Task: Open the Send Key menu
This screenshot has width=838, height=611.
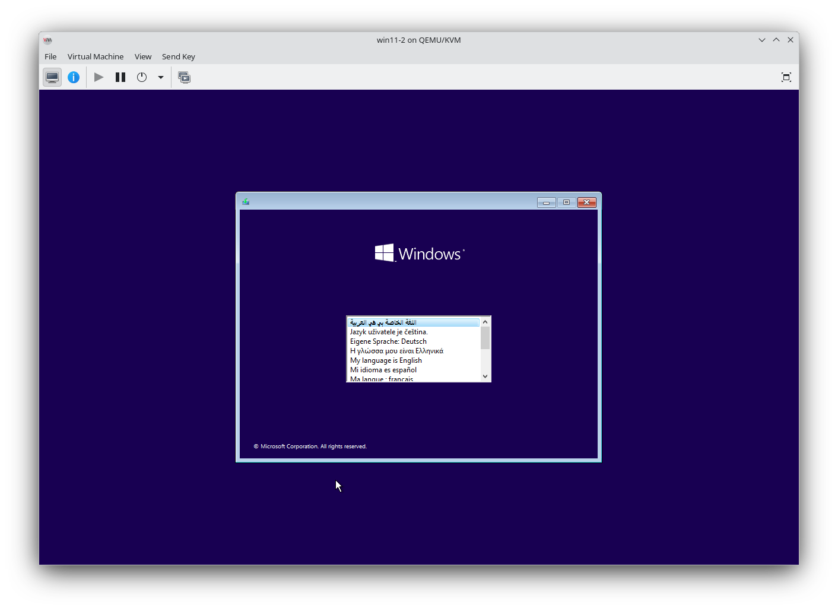Action: pos(179,56)
